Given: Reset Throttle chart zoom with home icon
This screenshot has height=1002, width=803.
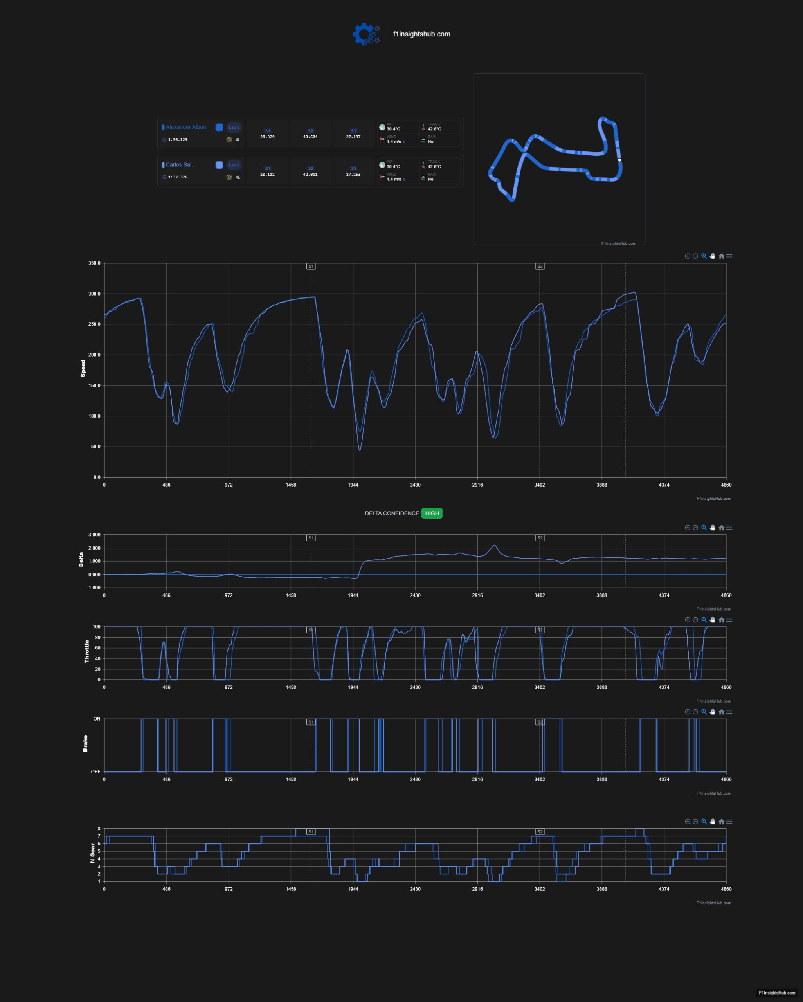Looking at the screenshot, I should pos(721,620).
